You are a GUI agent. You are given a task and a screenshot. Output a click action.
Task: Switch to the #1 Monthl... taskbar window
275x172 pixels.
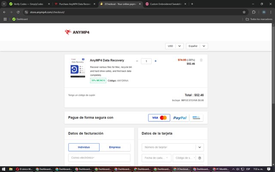coord(220,169)
